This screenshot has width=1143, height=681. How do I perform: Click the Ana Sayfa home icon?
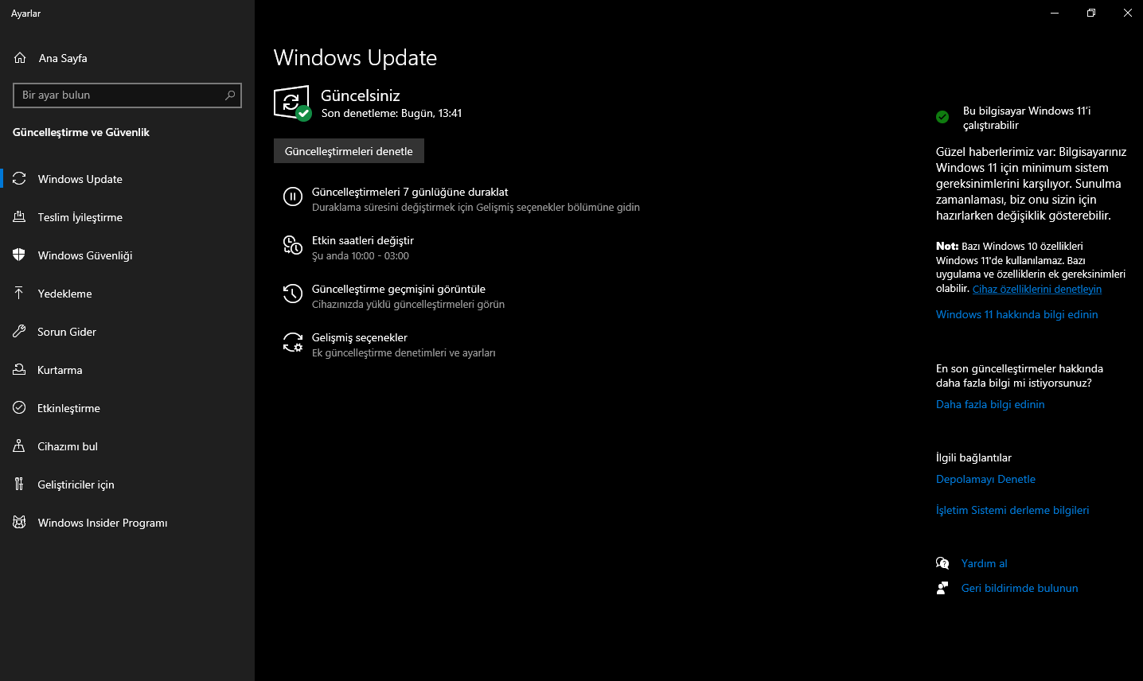tap(20, 58)
